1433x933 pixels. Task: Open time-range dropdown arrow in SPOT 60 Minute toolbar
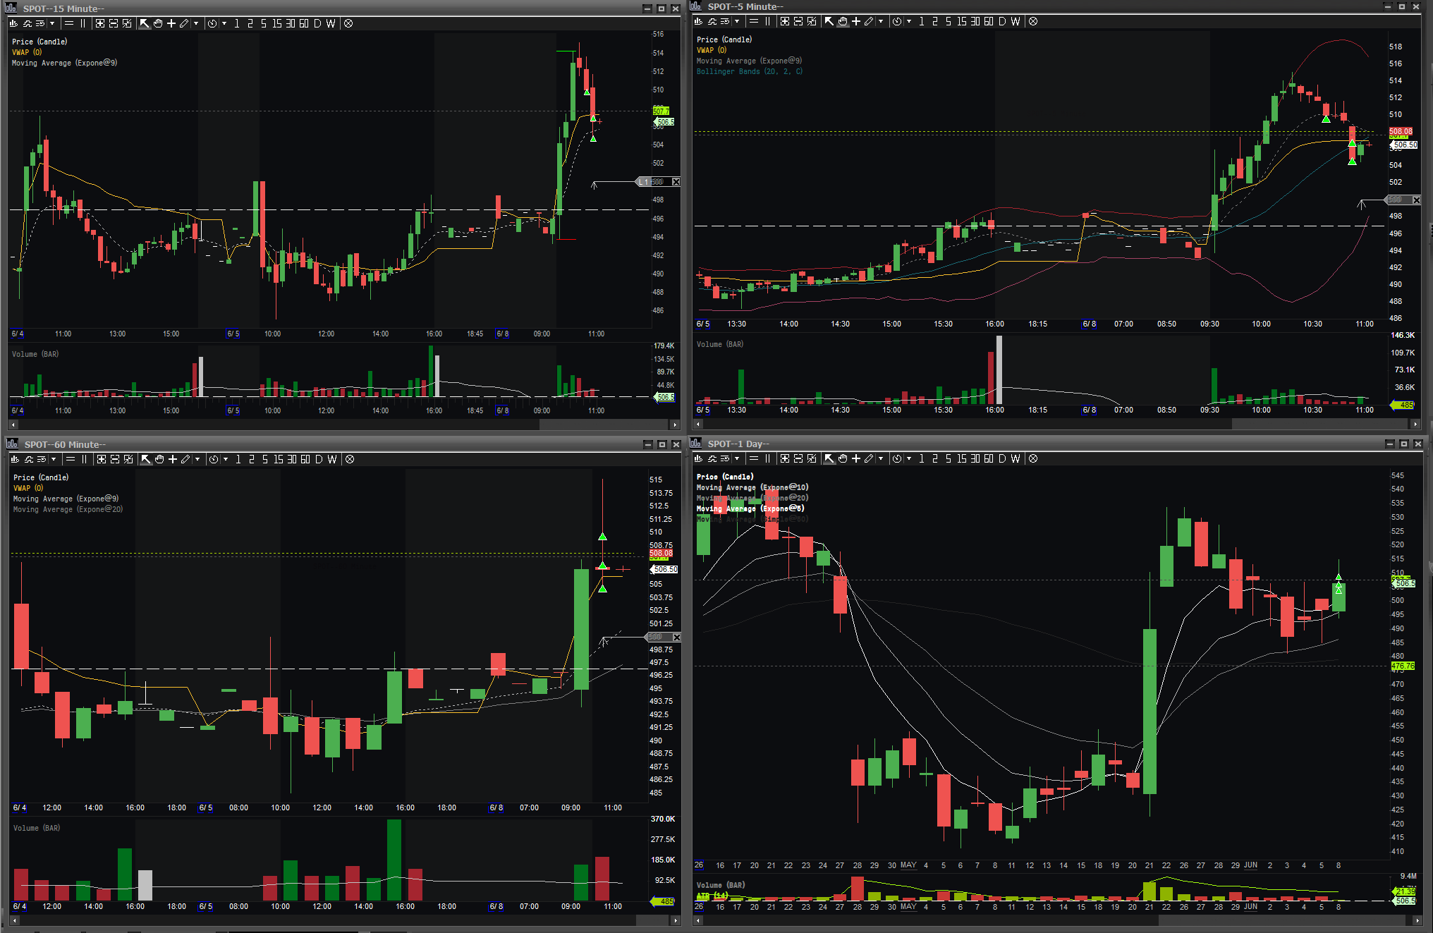(226, 459)
